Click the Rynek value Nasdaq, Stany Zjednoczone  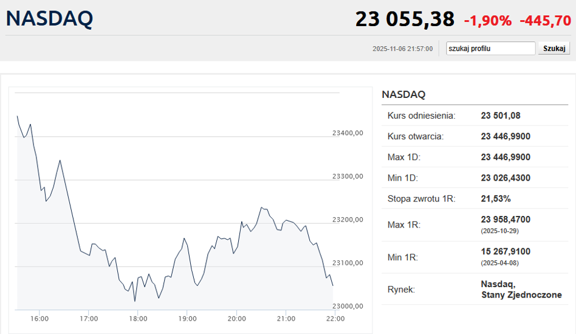(x=521, y=290)
